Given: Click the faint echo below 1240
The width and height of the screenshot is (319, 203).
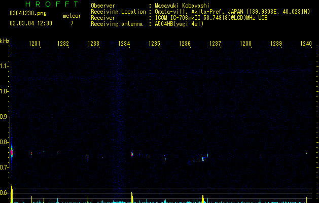Looking at the screenshot, I should point(306,153).
